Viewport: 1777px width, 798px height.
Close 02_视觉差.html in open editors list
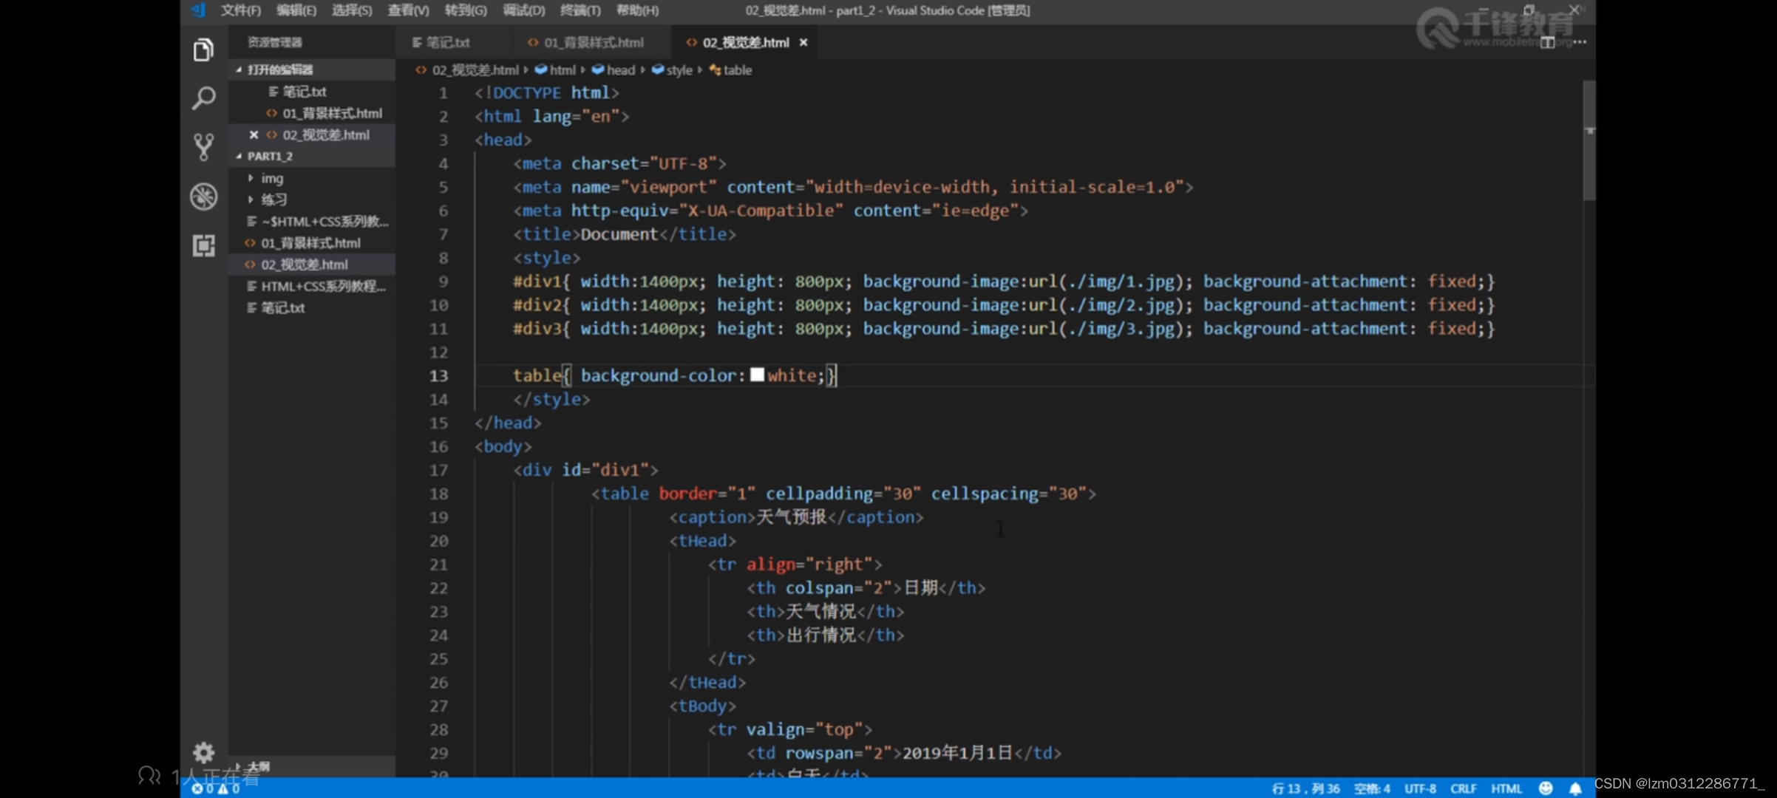[254, 134]
